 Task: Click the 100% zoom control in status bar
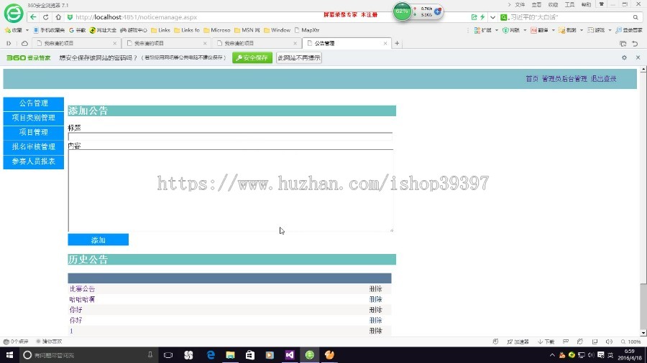pos(631,341)
